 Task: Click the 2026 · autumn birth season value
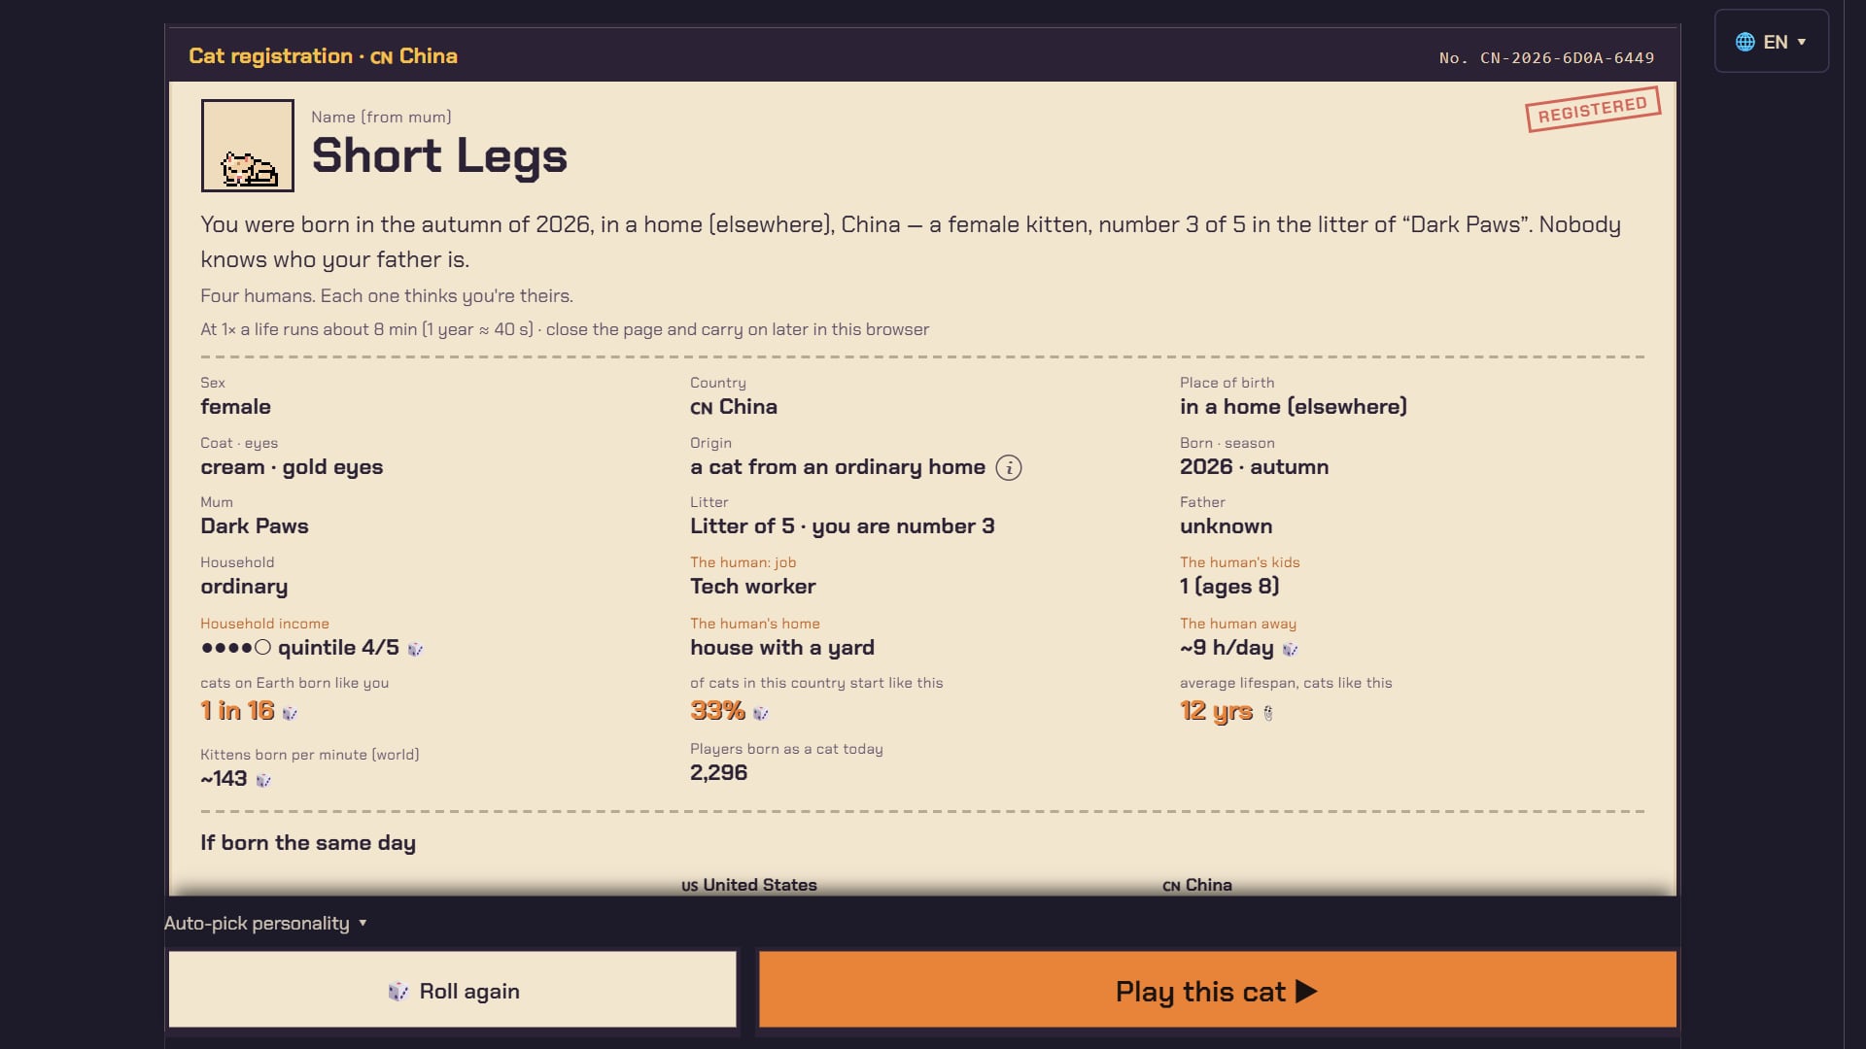coord(1254,467)
